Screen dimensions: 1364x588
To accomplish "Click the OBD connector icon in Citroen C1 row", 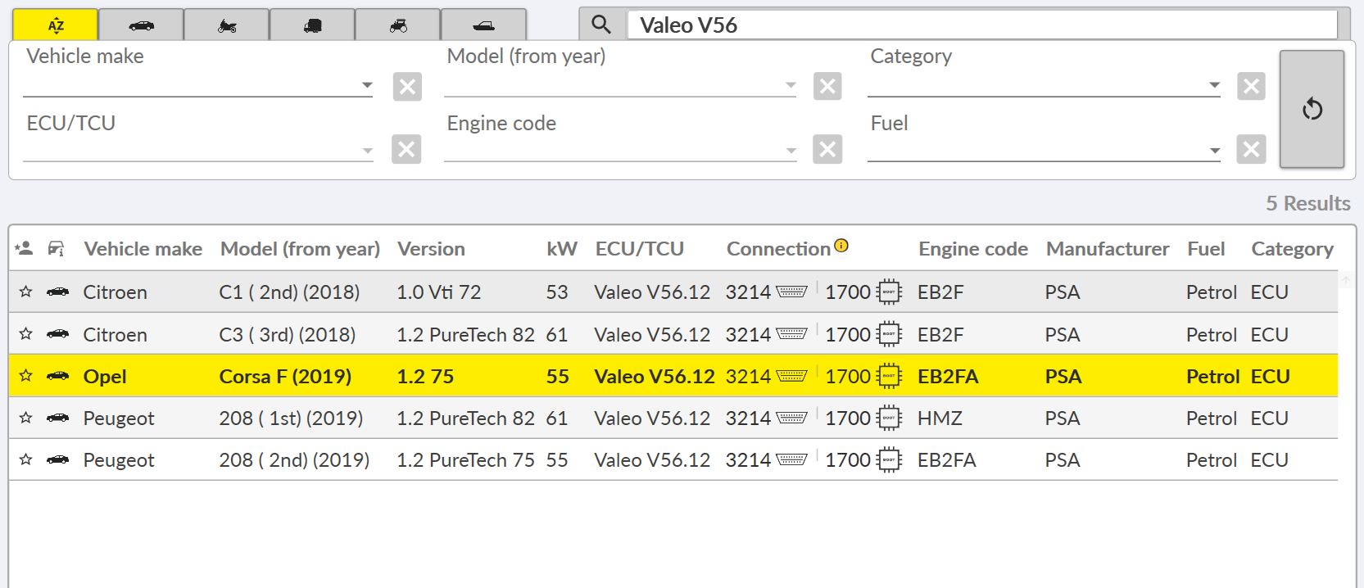I will [791, 292].
